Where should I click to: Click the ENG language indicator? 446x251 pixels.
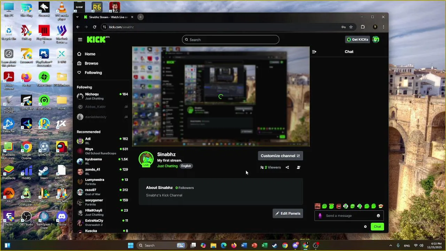point(407,245)
